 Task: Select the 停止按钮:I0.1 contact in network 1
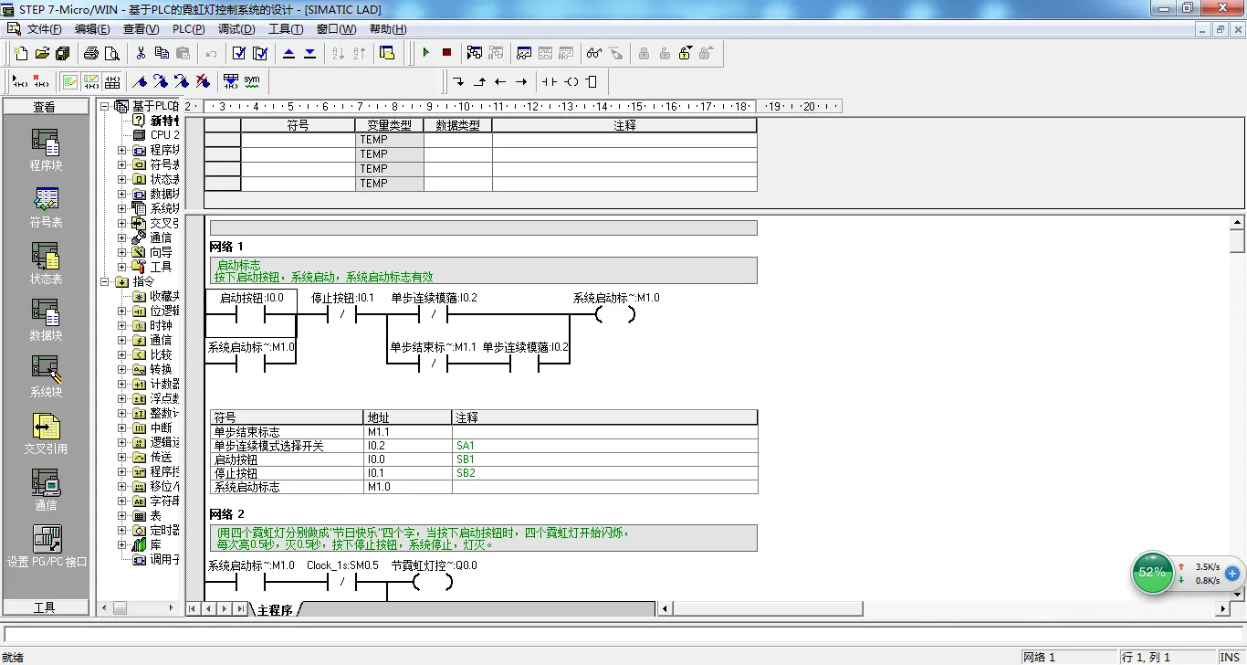(342, 315)
